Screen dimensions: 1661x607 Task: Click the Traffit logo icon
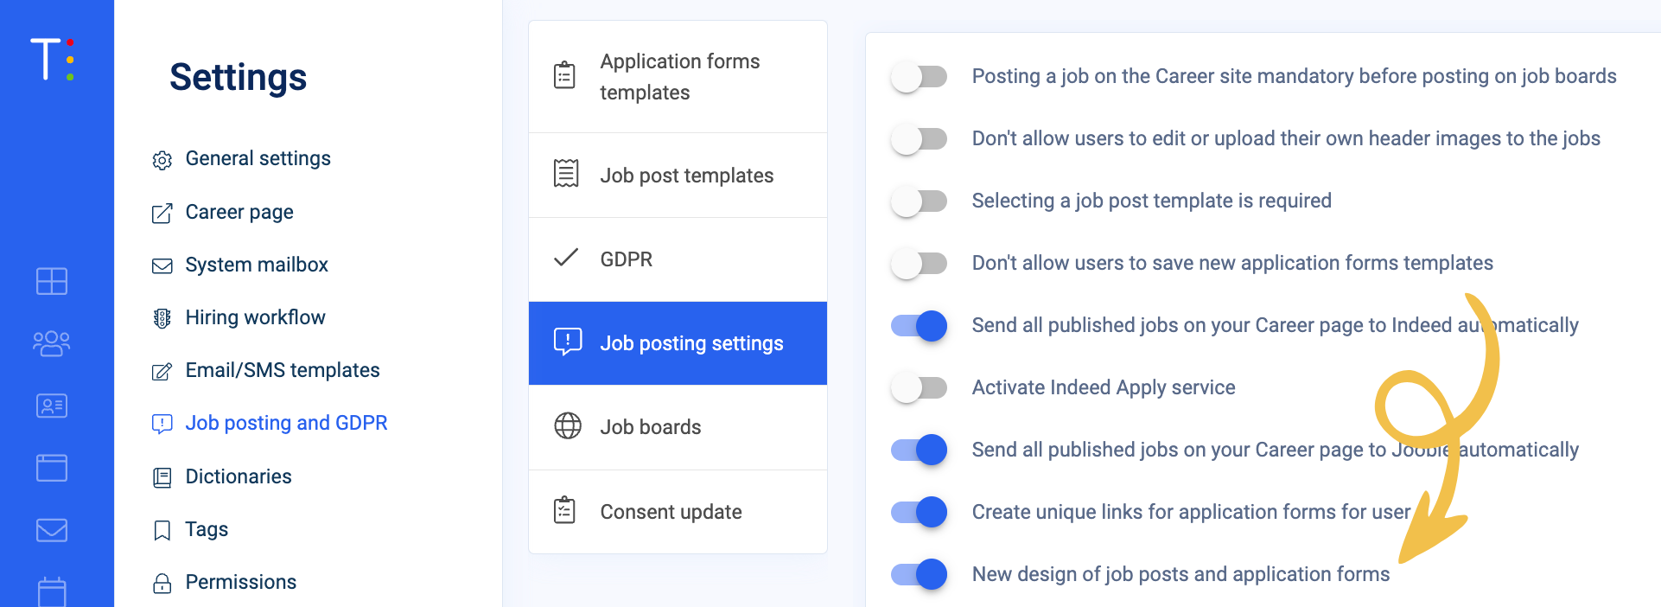[52, 60]
